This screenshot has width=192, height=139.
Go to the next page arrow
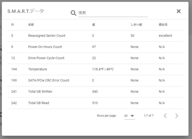[177, 116]
